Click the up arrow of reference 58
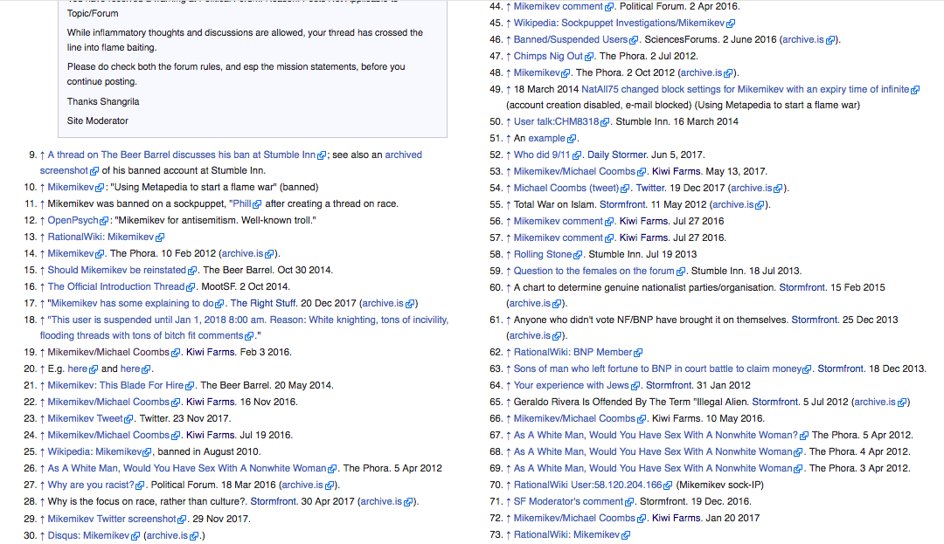 tap(509, 254)
